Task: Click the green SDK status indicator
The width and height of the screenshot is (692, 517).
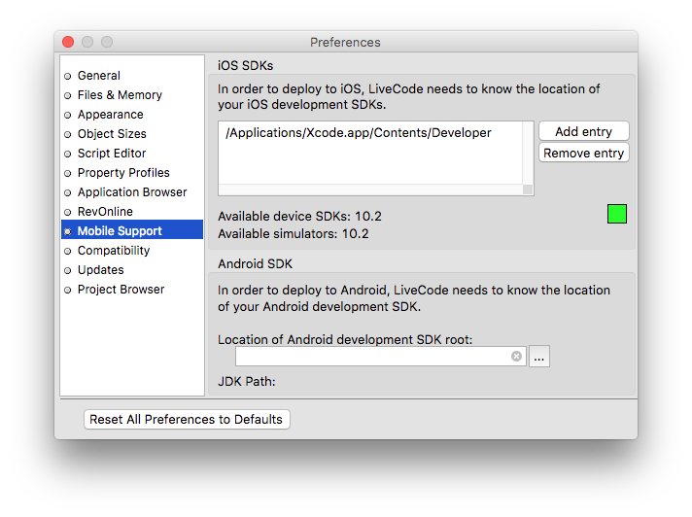Action: (616, 214)
